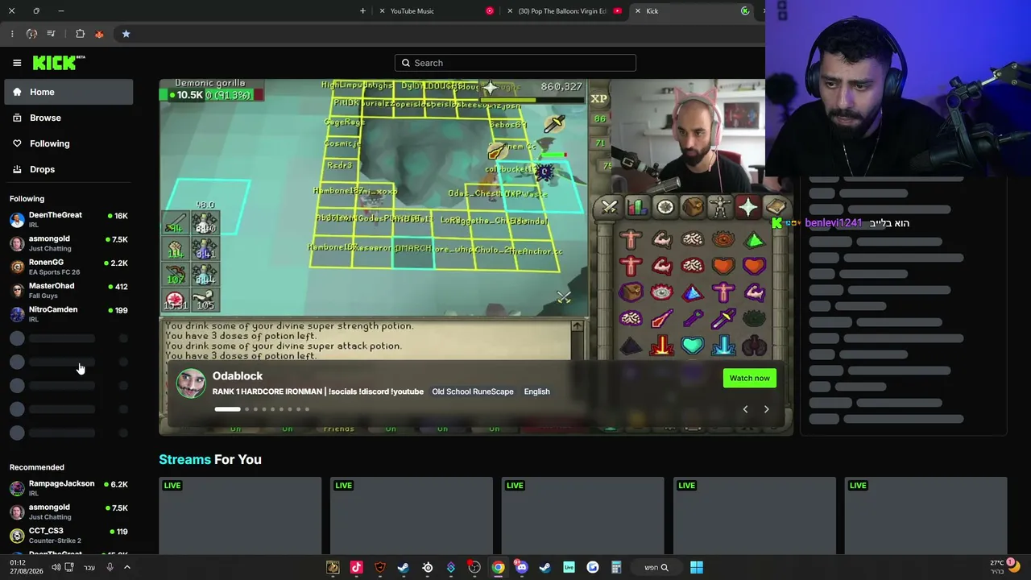
Task: Open Following in the Kick sidebar
Action: coord(68,143)
